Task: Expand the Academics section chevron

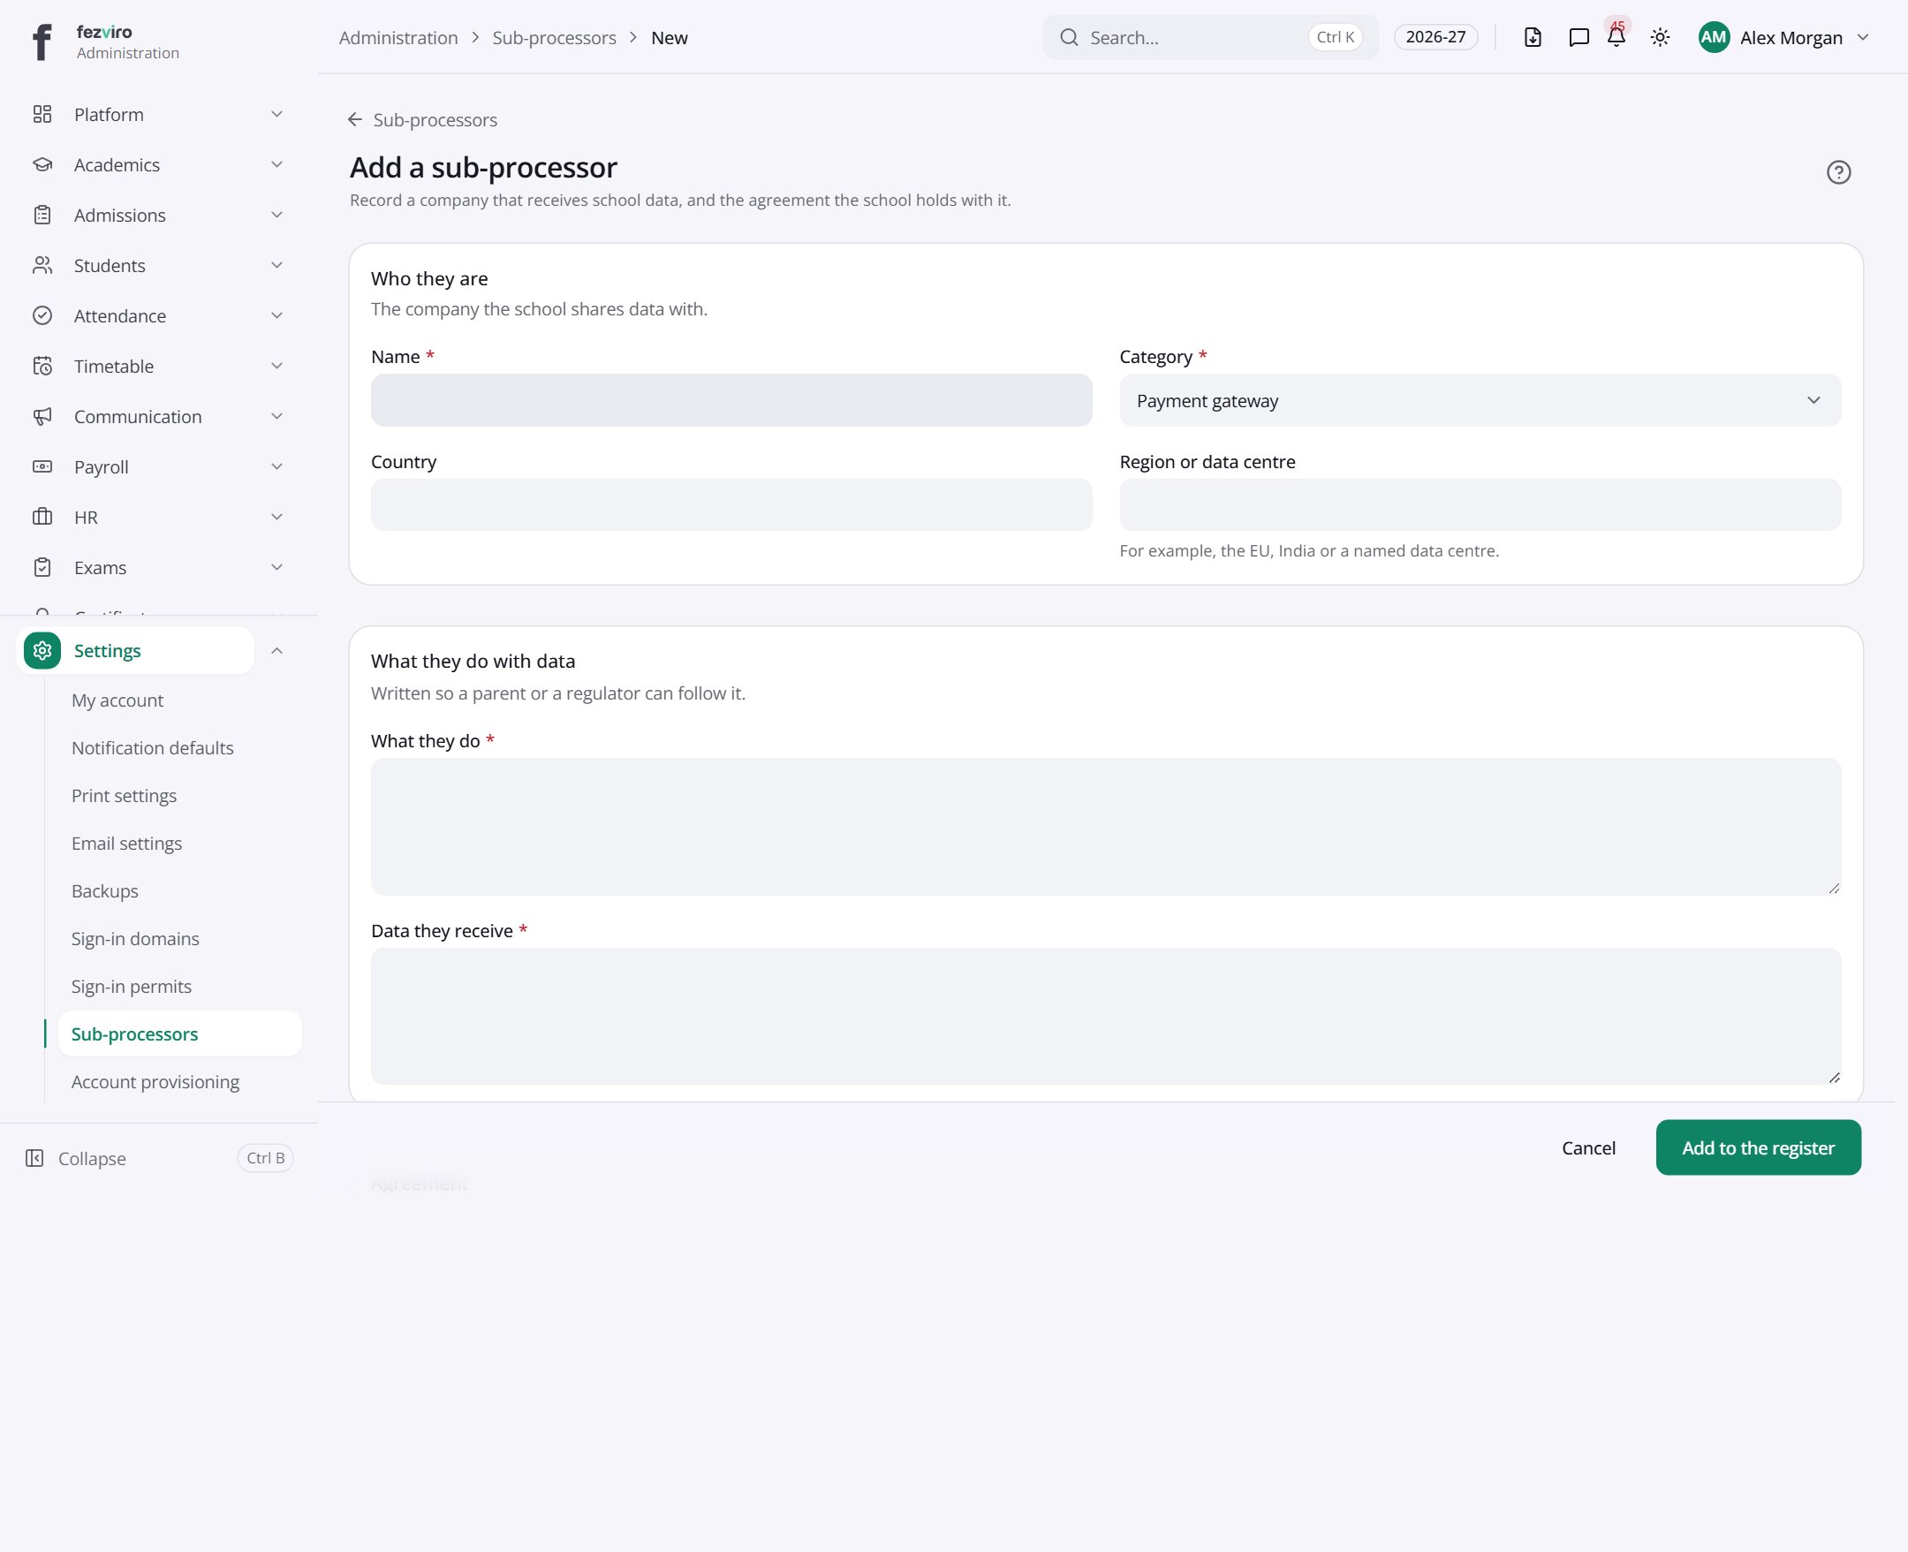Action: [277, 164]
